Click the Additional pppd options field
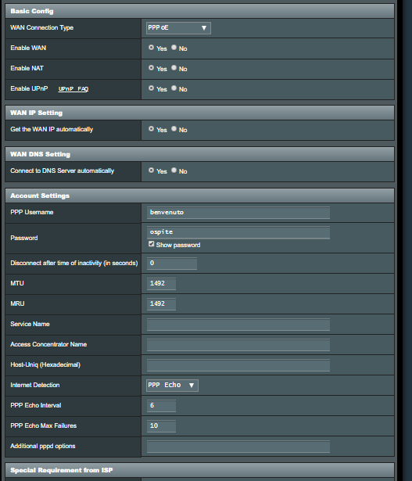The image size is (412, 481). click(x=238, y=447)
